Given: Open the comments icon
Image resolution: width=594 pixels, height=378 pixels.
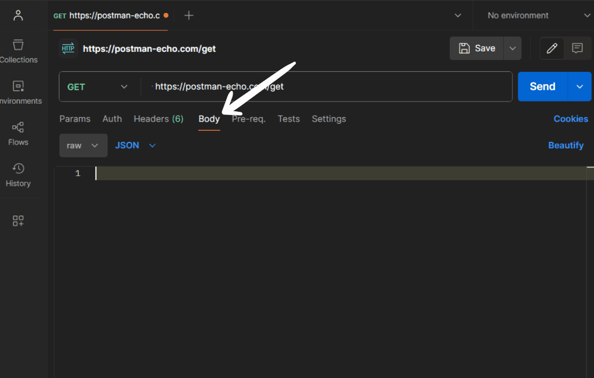Looking at the screenshot, I should point(577,48).
